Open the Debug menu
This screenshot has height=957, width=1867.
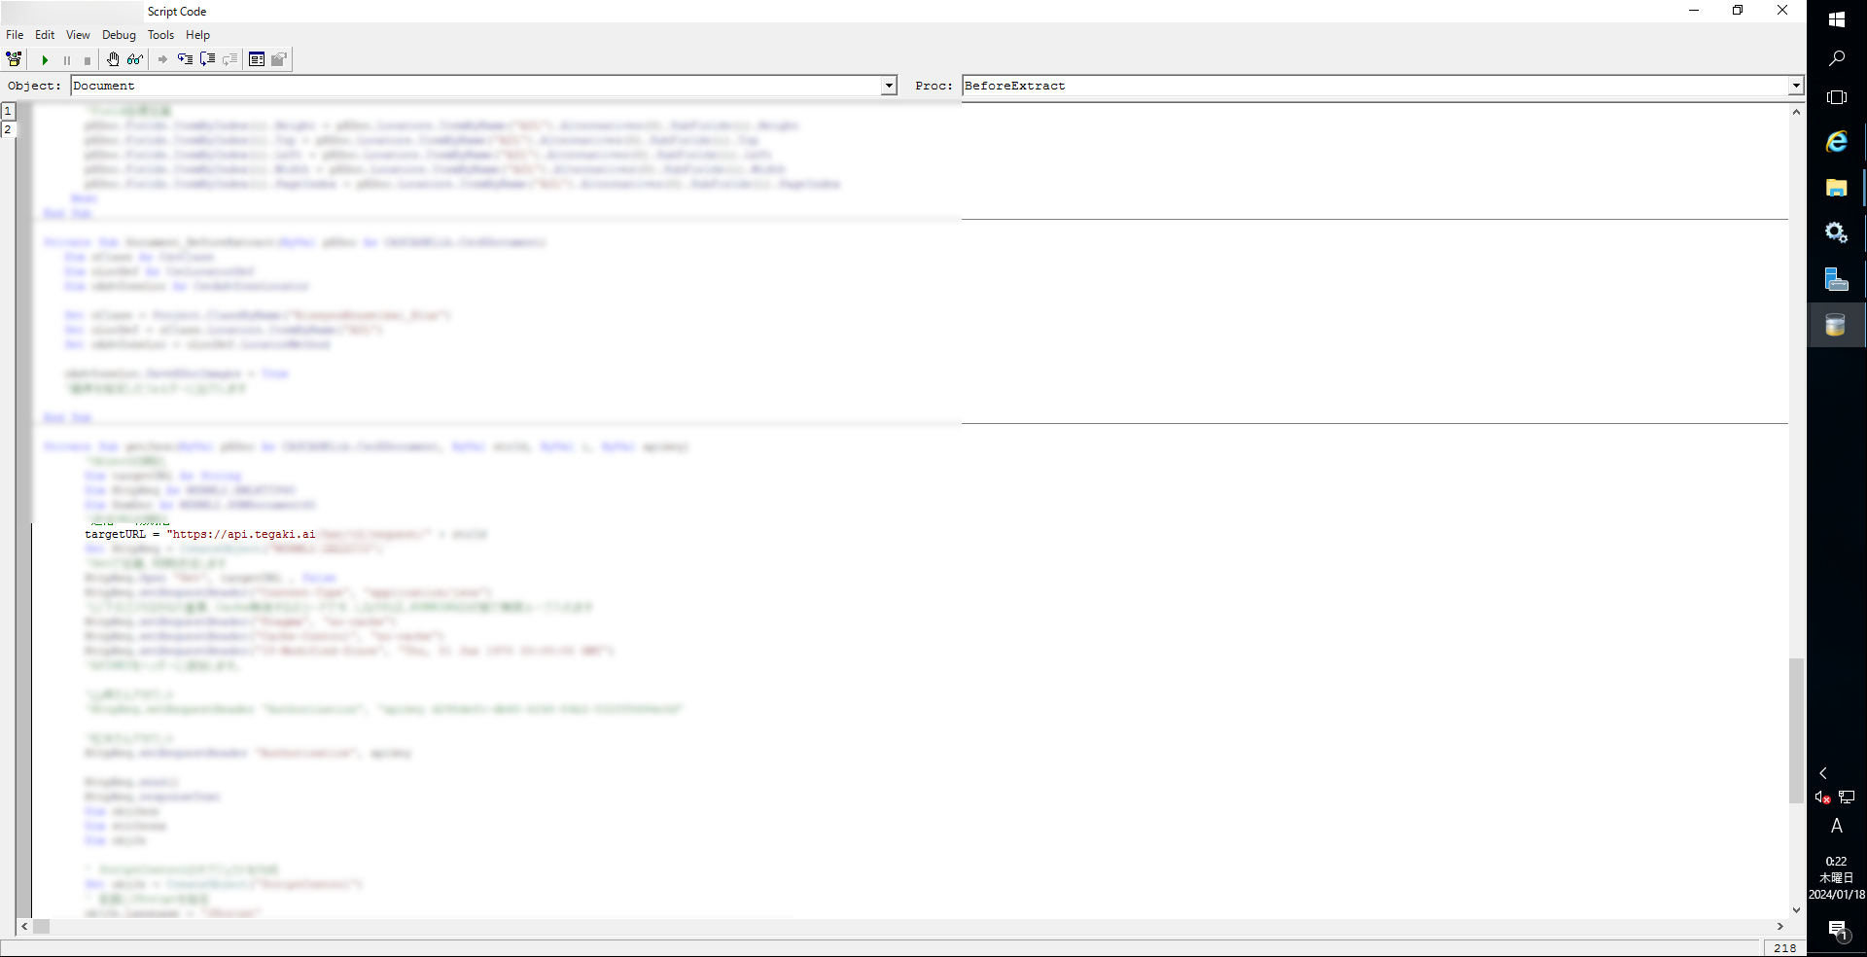[x=119, y=35]
